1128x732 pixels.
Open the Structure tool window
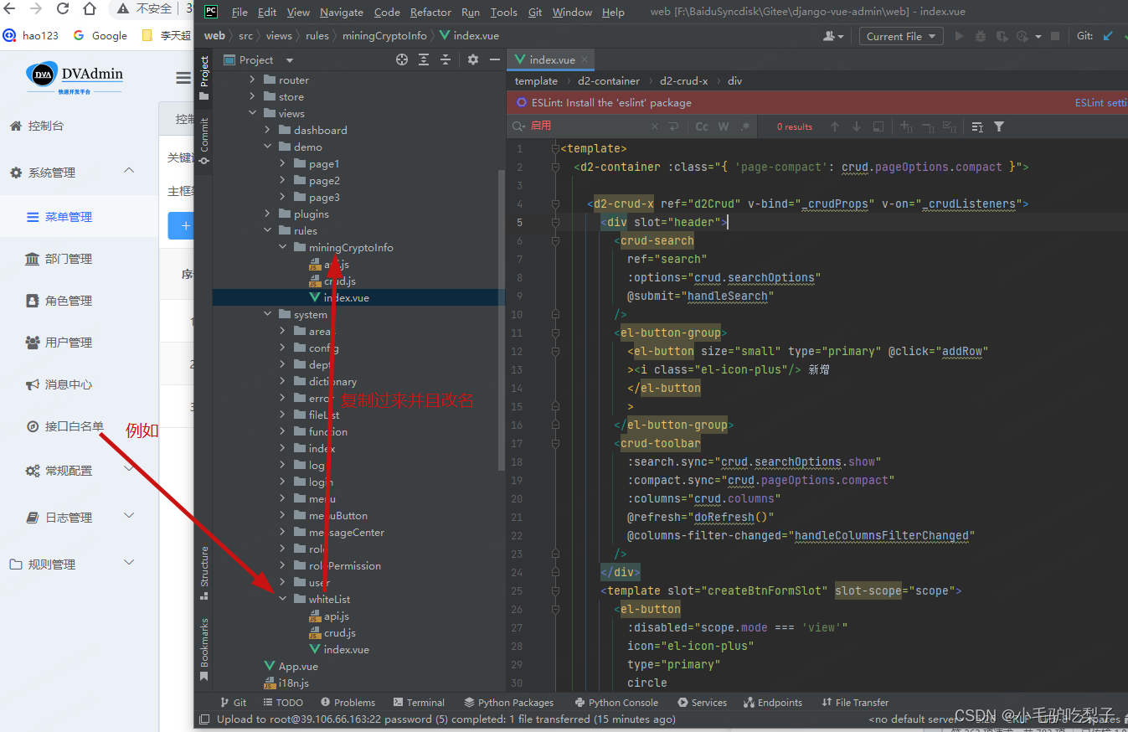point(203,573)
